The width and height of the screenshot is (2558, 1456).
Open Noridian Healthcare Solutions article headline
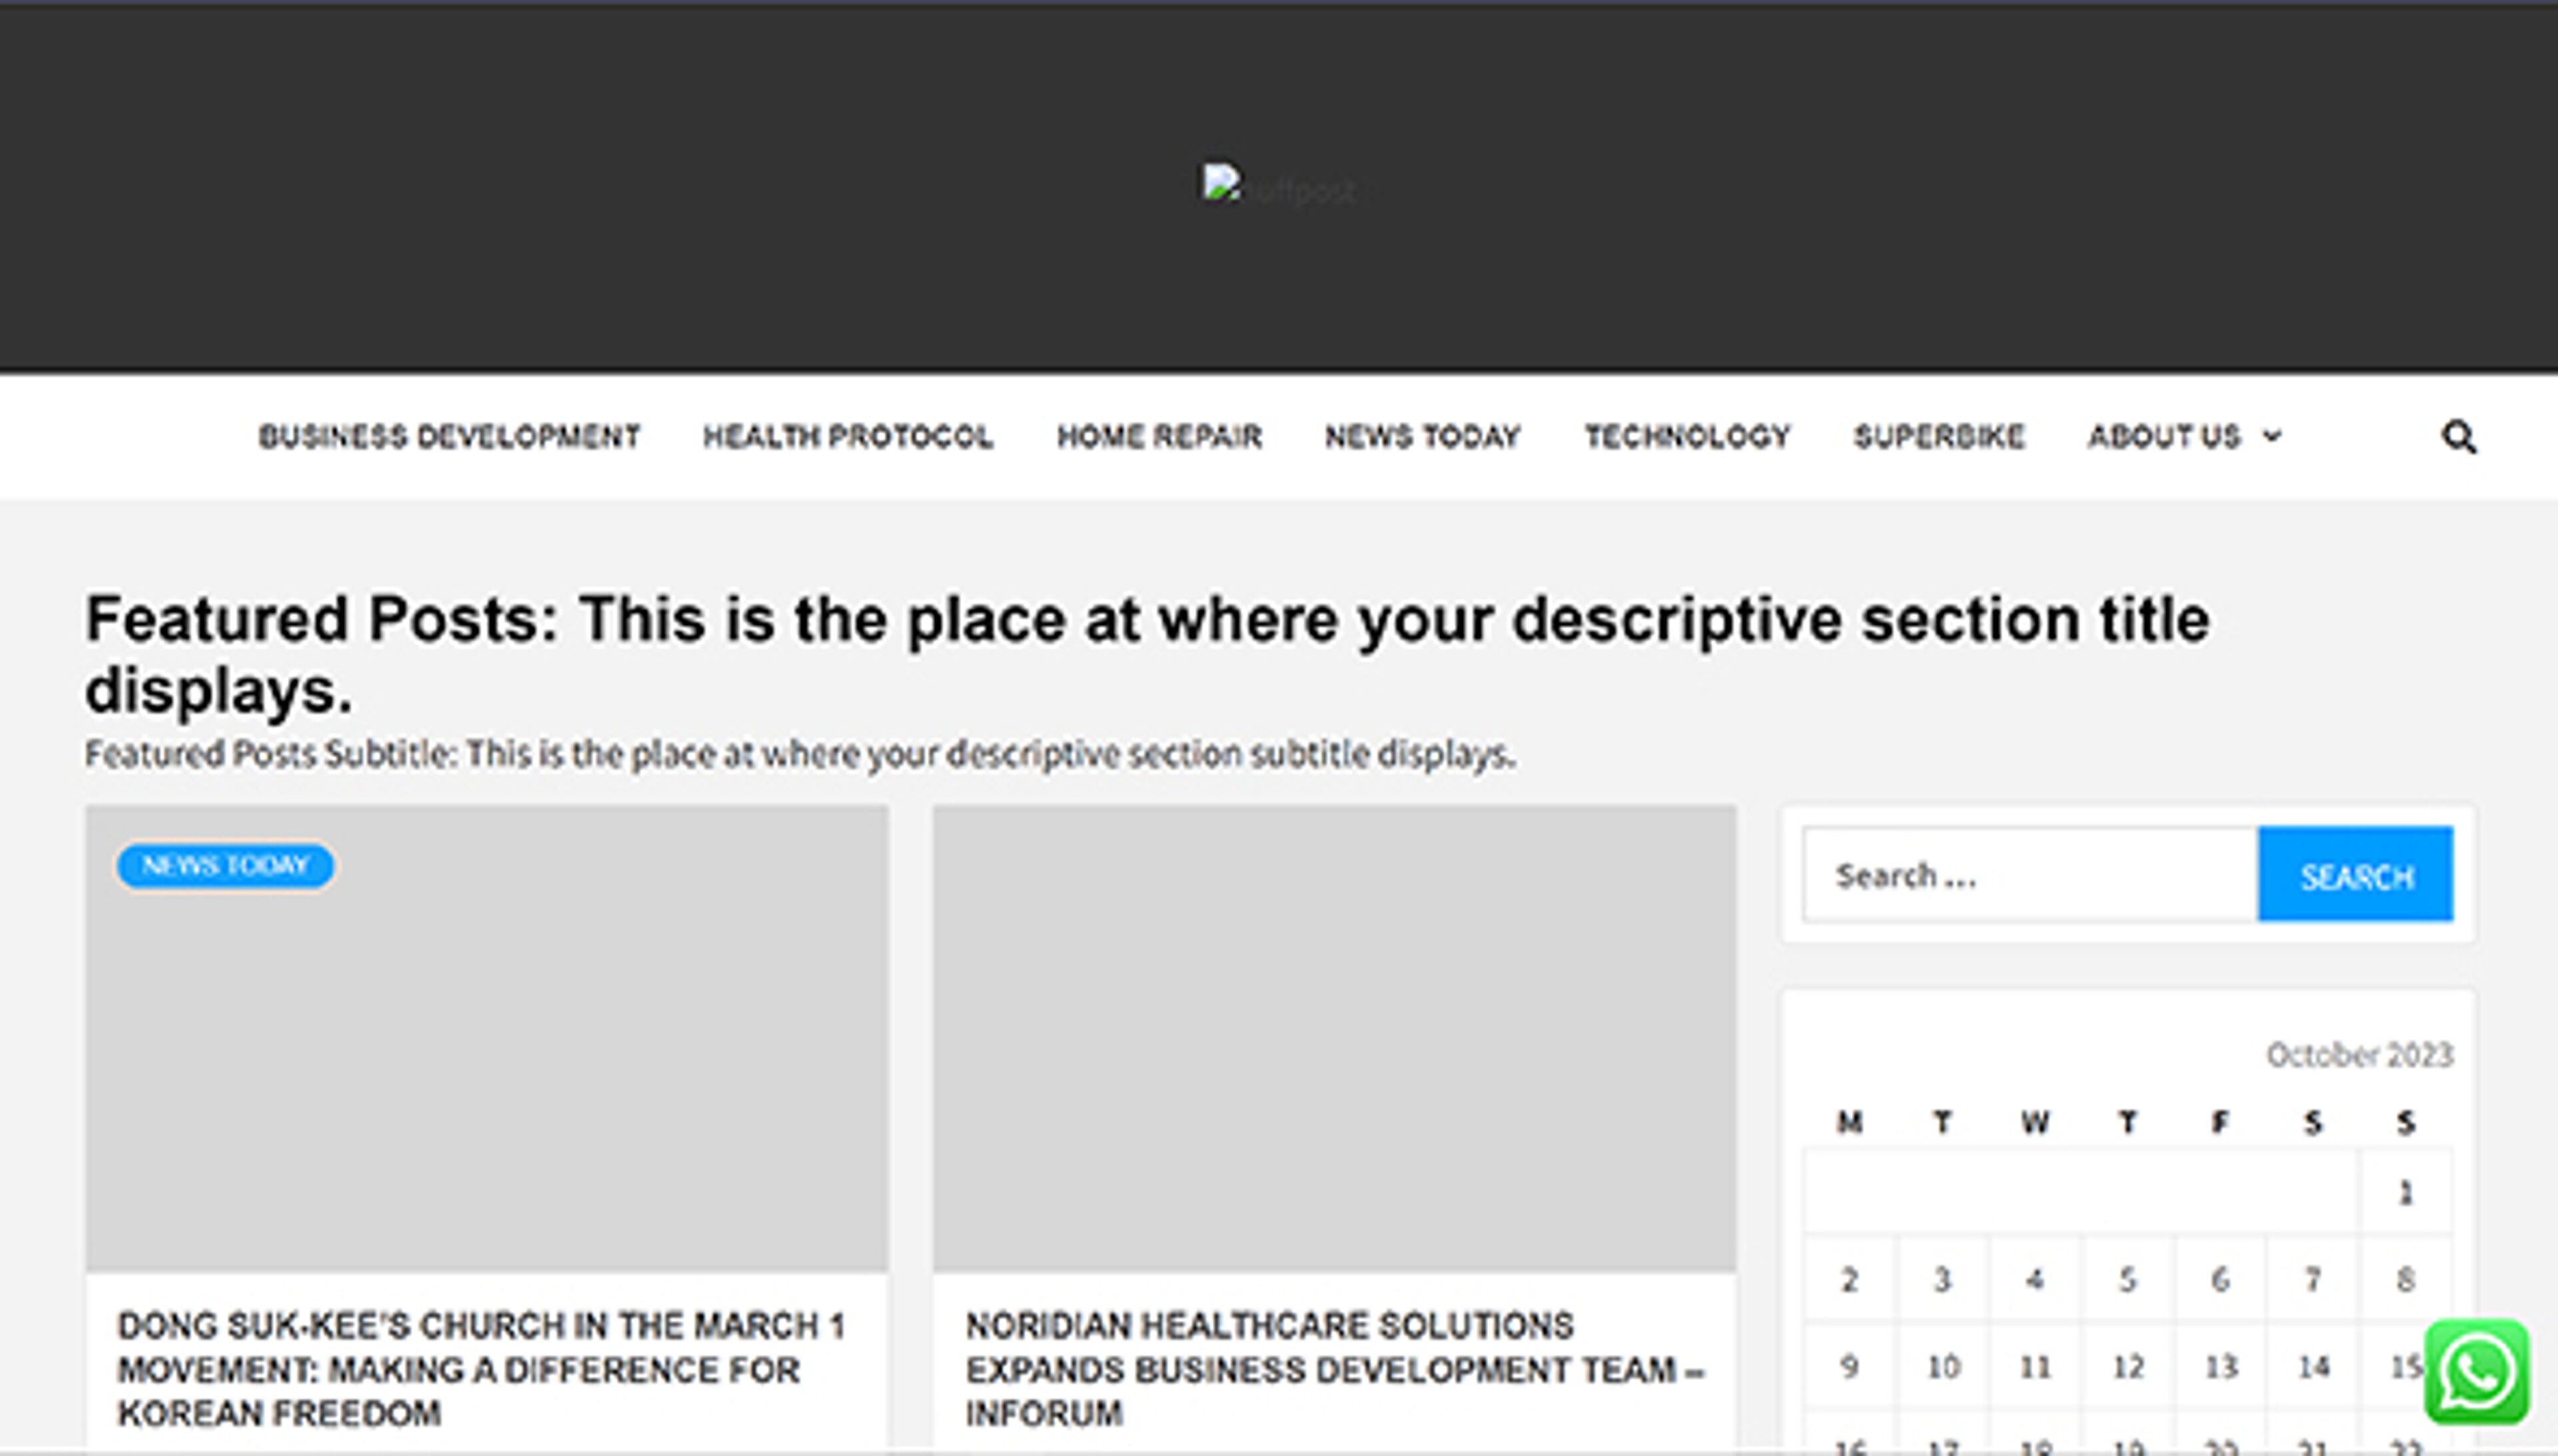[1333, 1368]
